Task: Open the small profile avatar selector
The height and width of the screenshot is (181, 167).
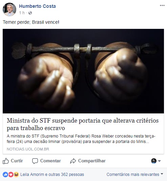Action: (154, 161)
